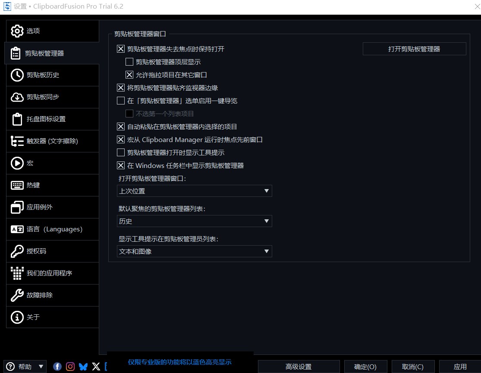Open the Facebook link icon
This screenshot has width=481, height=373.
coord(57,367)
